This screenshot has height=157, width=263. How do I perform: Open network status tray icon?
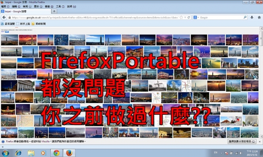(x=236, y=153)
